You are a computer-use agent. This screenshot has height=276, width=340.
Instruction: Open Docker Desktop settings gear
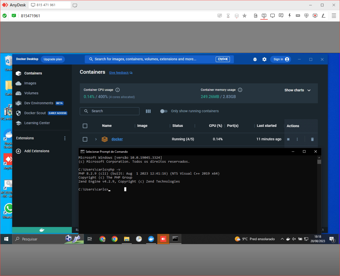coord(264,59)
